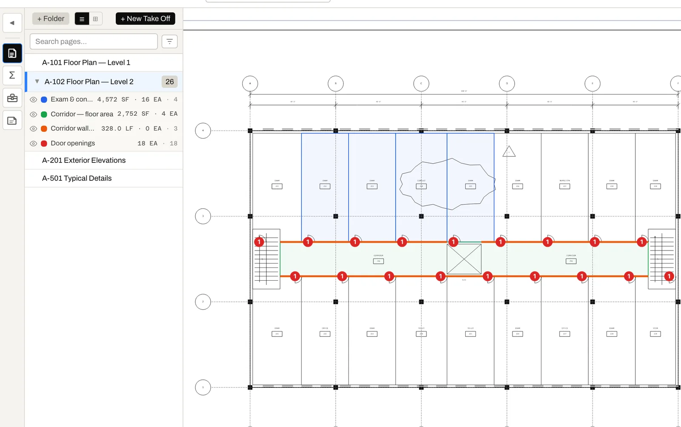Toggle visibility of Door openings takeoff
681x427 pixels.
tap(33, 144)
